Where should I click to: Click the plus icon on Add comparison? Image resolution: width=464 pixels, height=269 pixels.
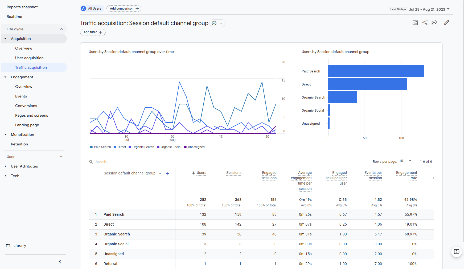coord(137,9)
